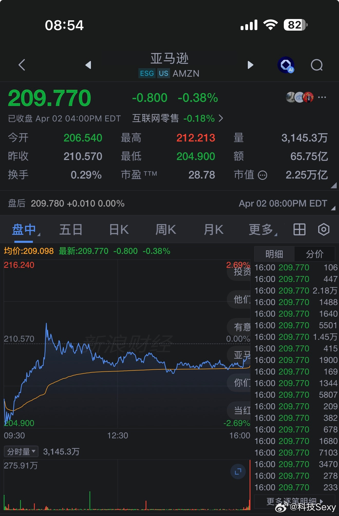
Task: Tap trade row with volume 7103
Action: [x=296, y=453]
